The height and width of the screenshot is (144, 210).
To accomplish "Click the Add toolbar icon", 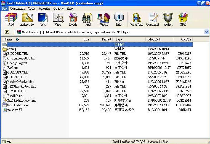I will 11,19.
